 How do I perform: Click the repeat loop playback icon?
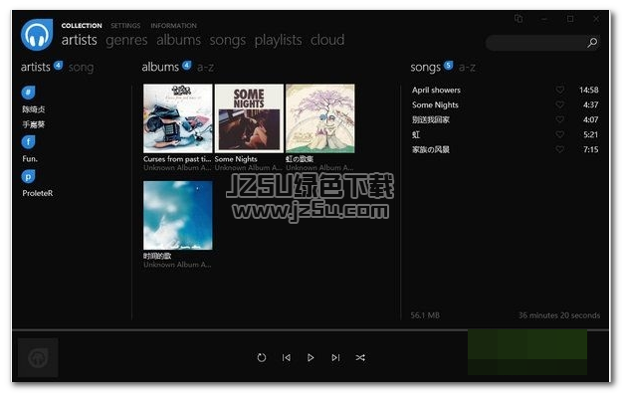pyautogui.click(x=262, y=358)
